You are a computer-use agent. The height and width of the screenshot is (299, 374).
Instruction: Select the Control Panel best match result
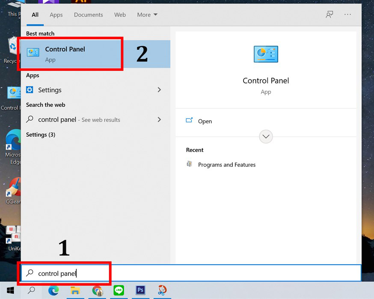click(x=65, y=53)
